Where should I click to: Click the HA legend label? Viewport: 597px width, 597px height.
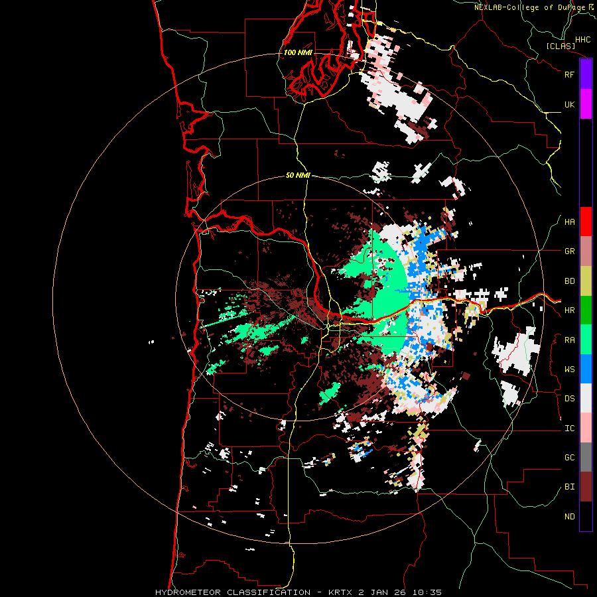(569, 222)
